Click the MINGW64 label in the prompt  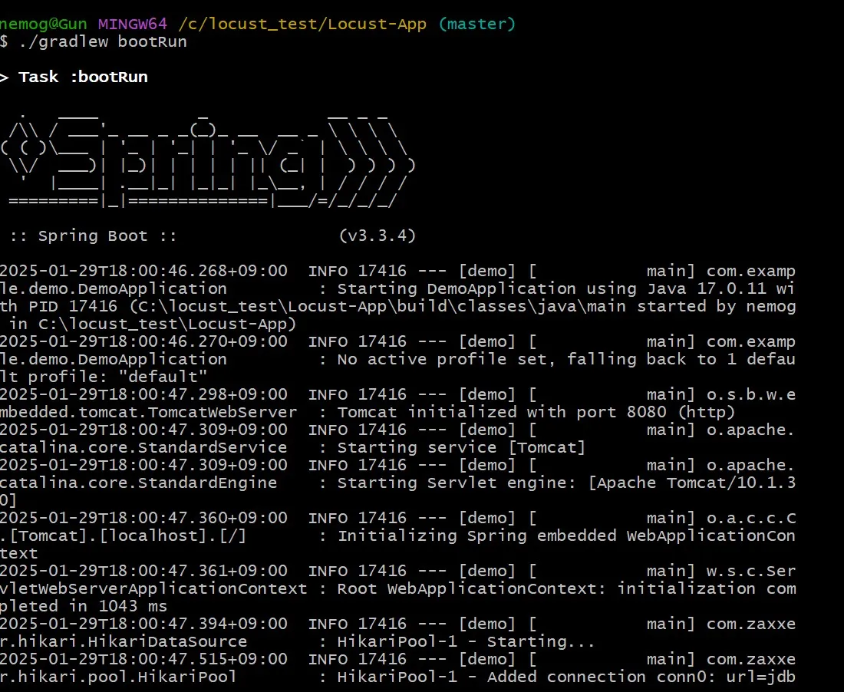click(133, 25)
